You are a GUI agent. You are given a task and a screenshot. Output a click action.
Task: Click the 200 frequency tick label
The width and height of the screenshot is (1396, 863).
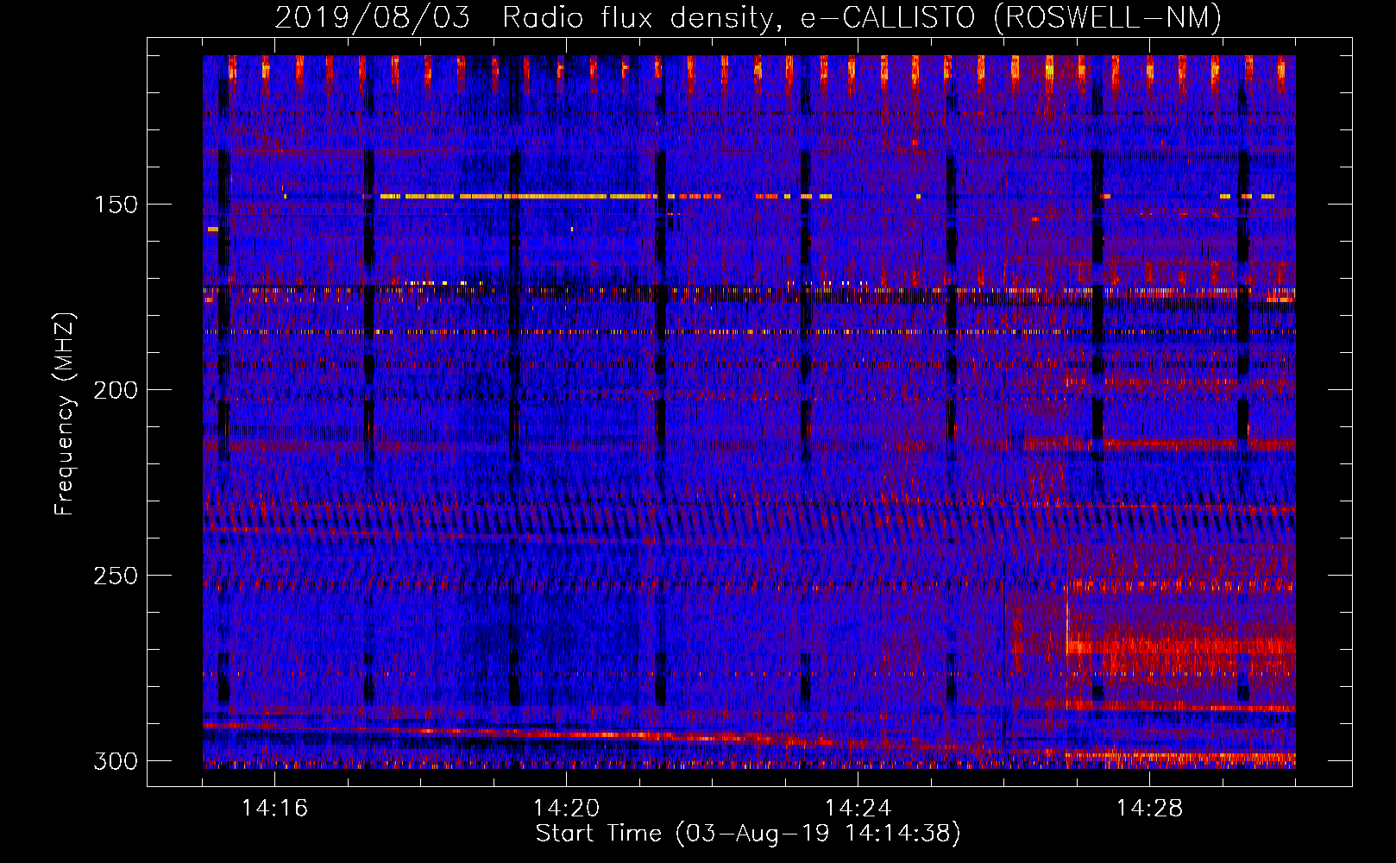tap(115, 390)
